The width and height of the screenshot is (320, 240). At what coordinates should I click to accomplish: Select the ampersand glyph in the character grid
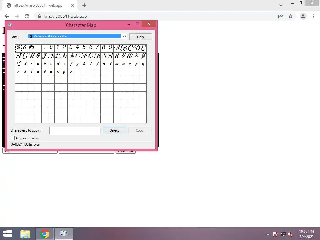pos(25,48)
